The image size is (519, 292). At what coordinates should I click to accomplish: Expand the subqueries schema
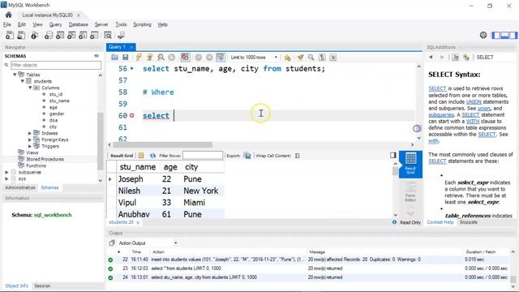(6, 172)
